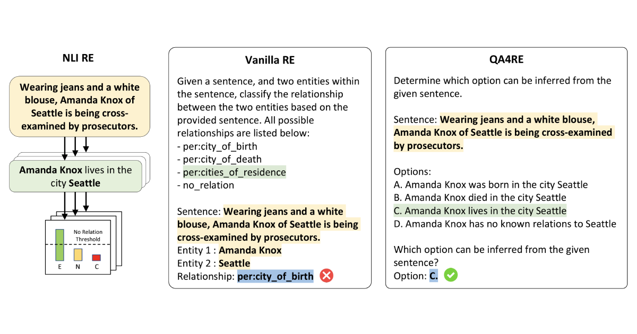637x334 pixels.
Task: Click the green hypothesis box about Amanda Knox
Action: pyautogui.click(x=75, y=177)
